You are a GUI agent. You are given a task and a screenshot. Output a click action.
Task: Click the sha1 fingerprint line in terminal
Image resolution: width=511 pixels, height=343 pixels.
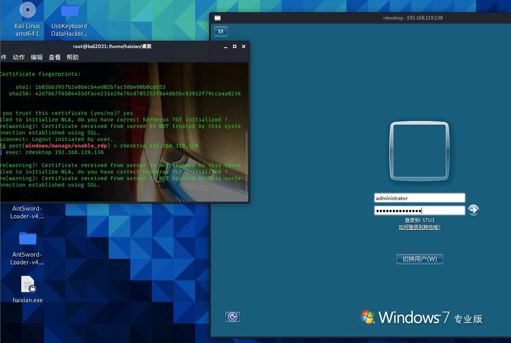coord(91,87)
